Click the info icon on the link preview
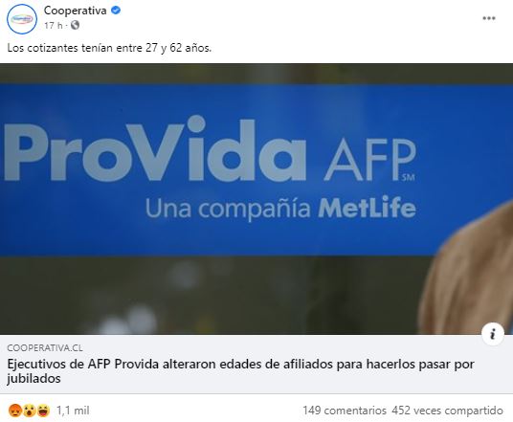 coord(492,334)
